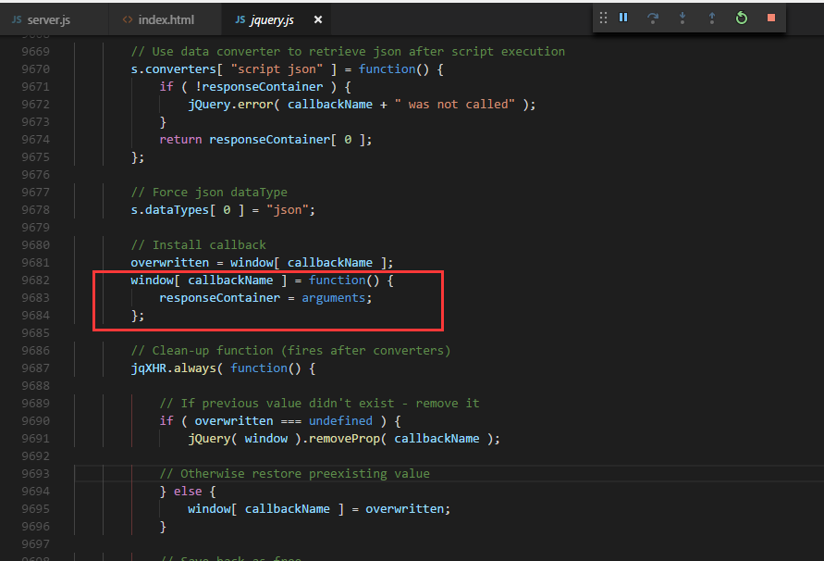Click "function()" on line 9682
Screen dimensions: 824x561
(x=344, y=280)
